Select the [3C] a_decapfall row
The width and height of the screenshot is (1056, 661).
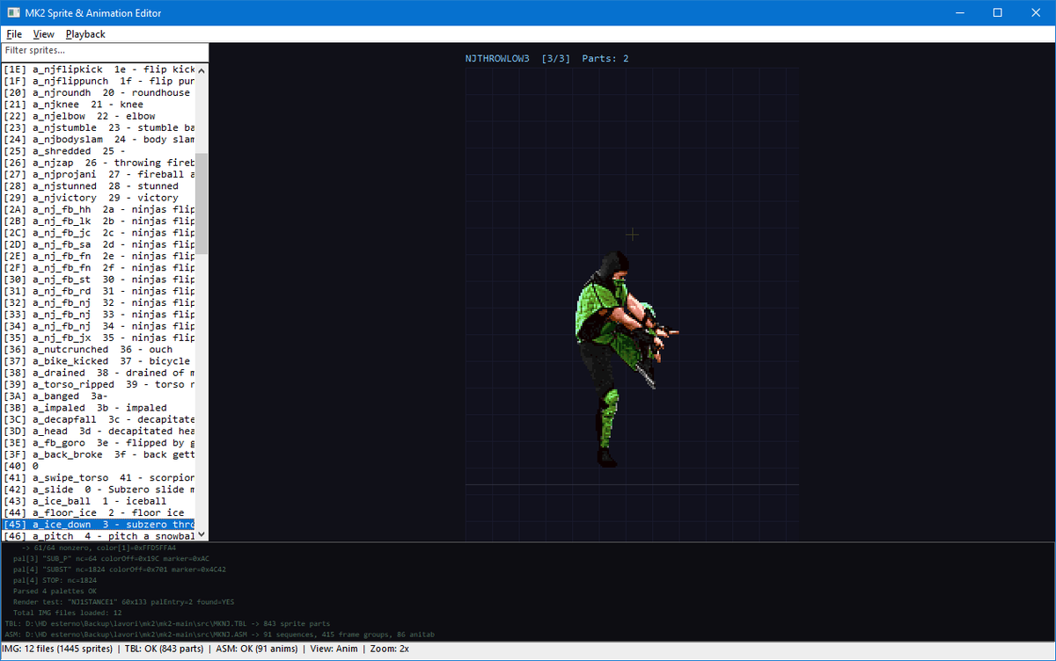[x=98, y=419]
